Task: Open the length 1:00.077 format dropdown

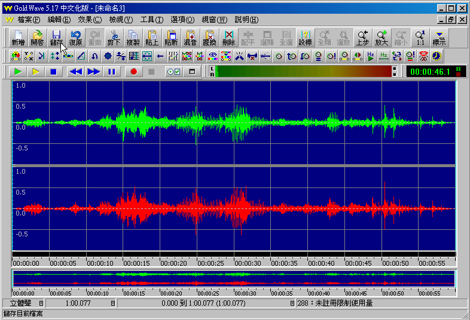Action: click(x=112, y=303)
